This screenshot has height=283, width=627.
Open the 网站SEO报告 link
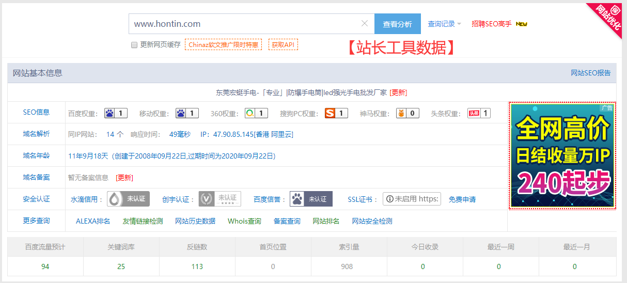590,73
